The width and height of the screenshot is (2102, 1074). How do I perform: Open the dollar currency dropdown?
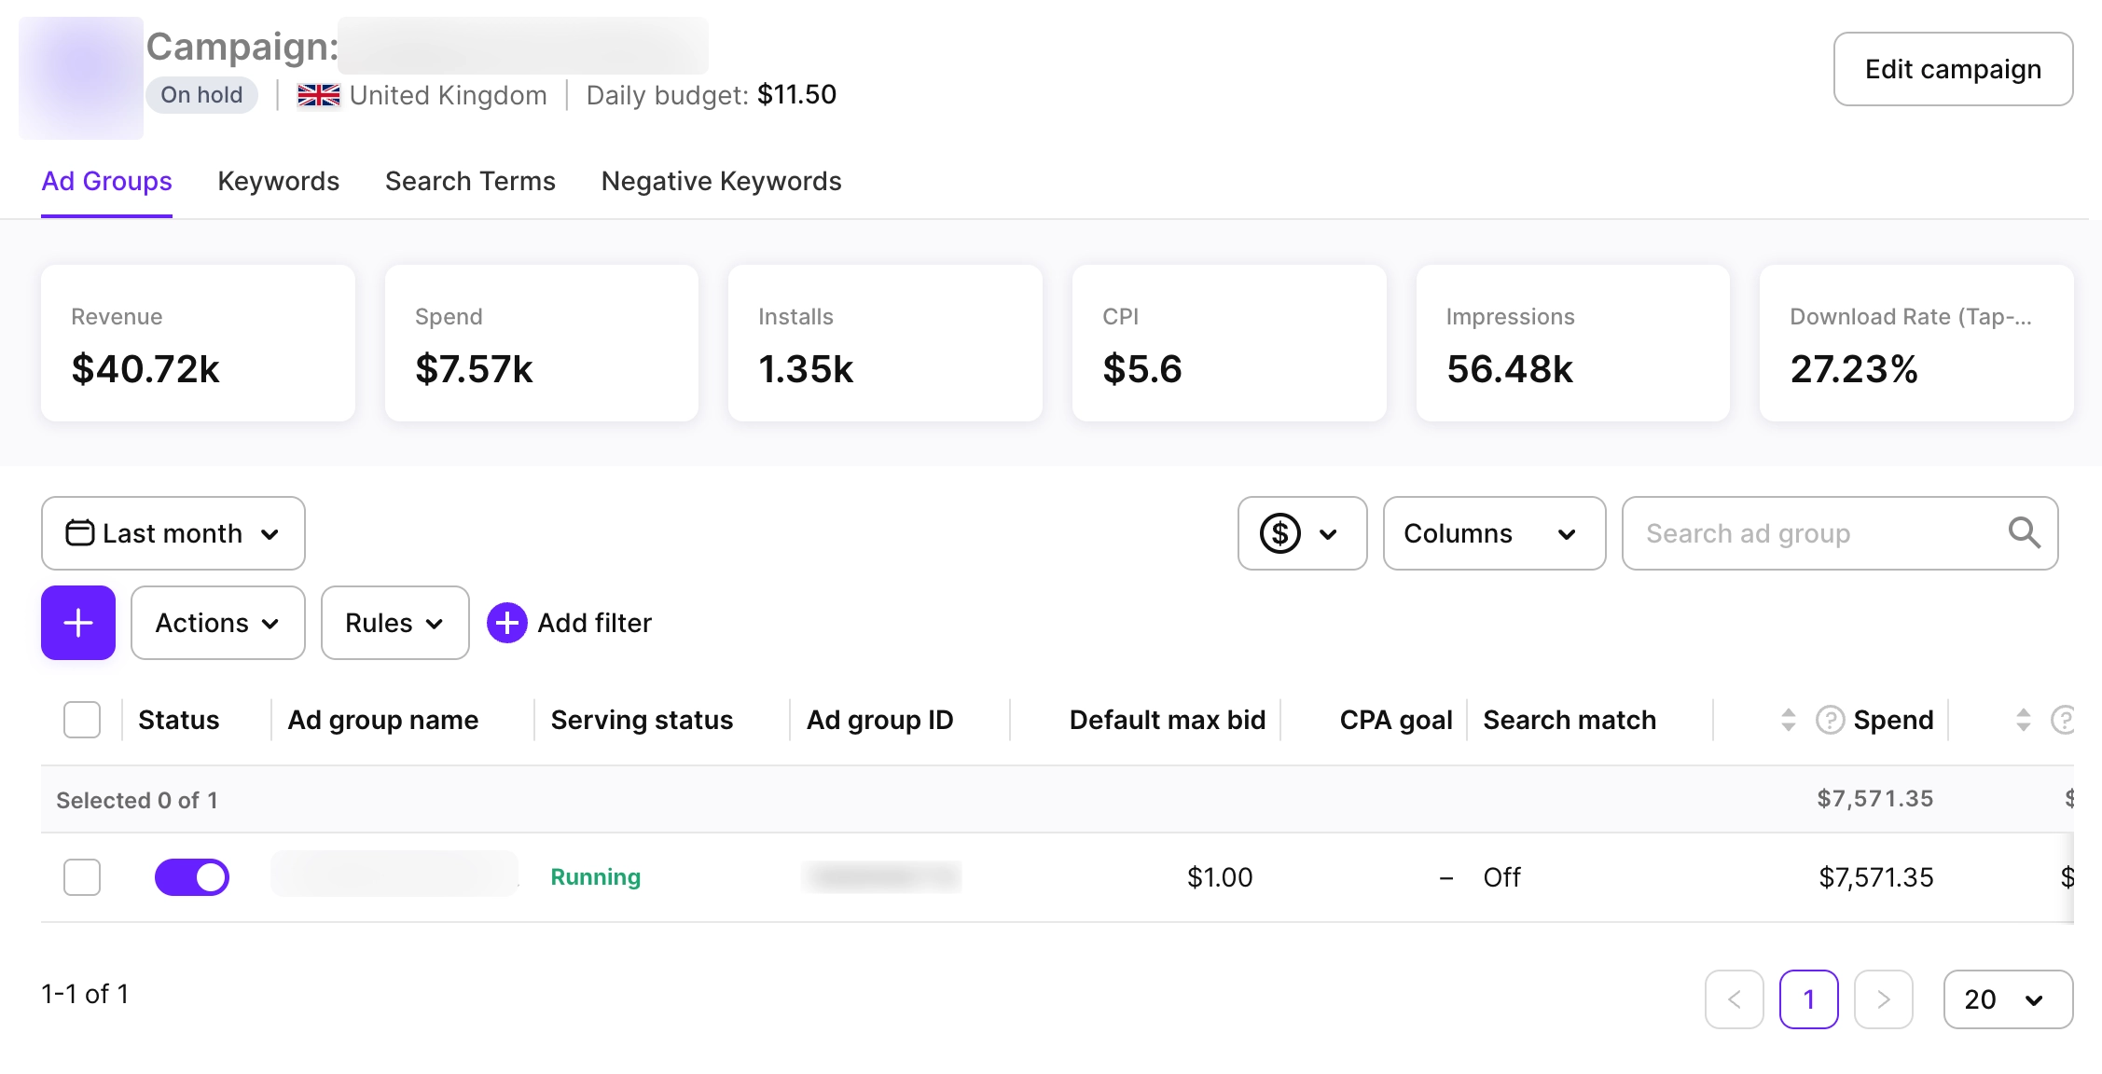point(1302,533)
